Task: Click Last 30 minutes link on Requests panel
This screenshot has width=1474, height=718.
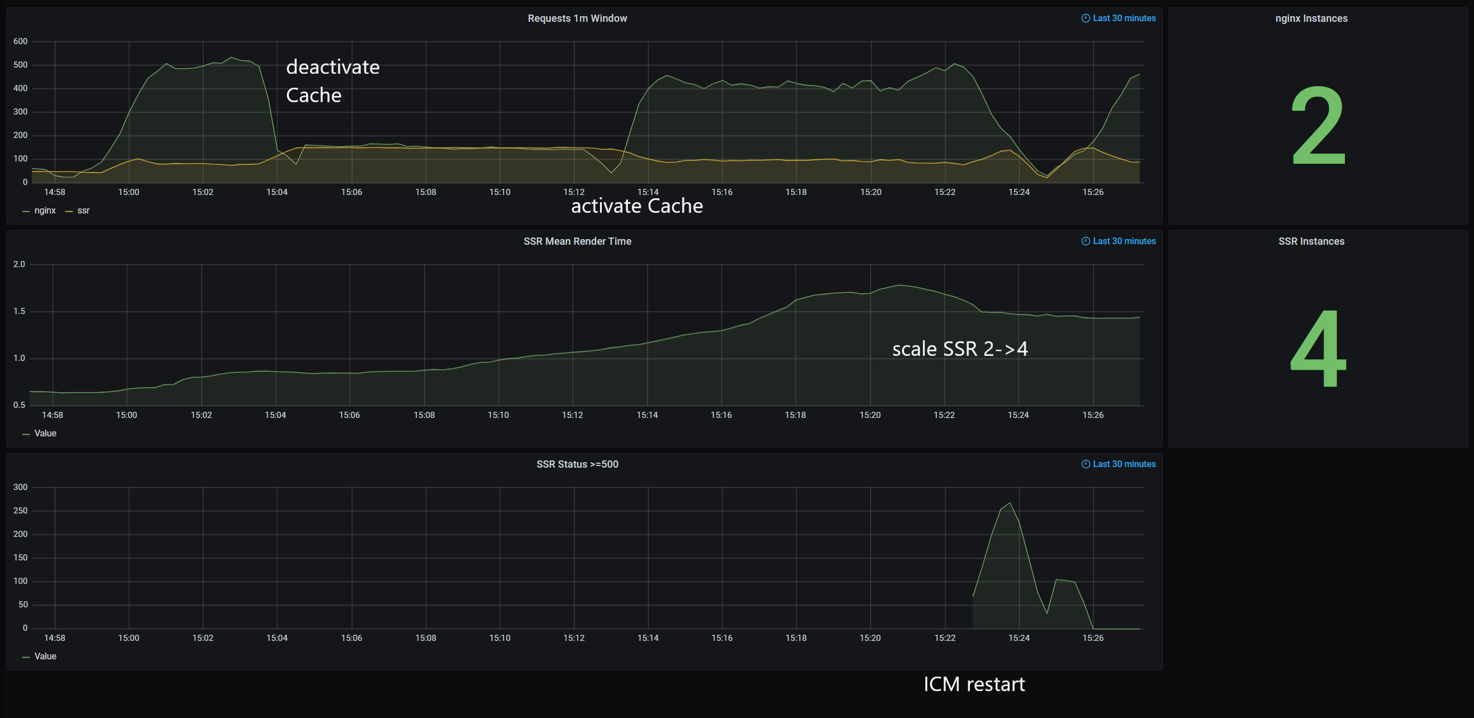Action: click(1124, 18)
